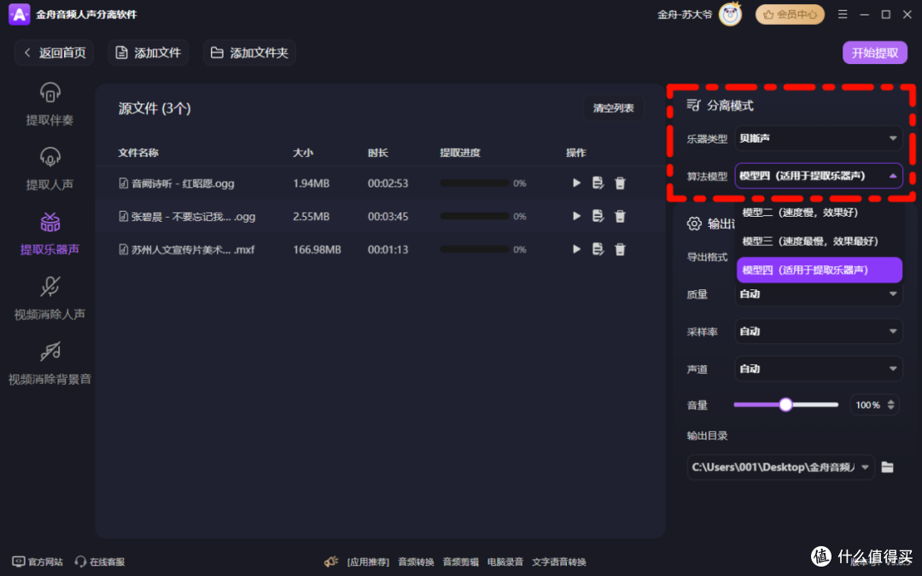Expand the 采样率 dropdown
The width and height of the screenshot is (922, 576).
819,331
